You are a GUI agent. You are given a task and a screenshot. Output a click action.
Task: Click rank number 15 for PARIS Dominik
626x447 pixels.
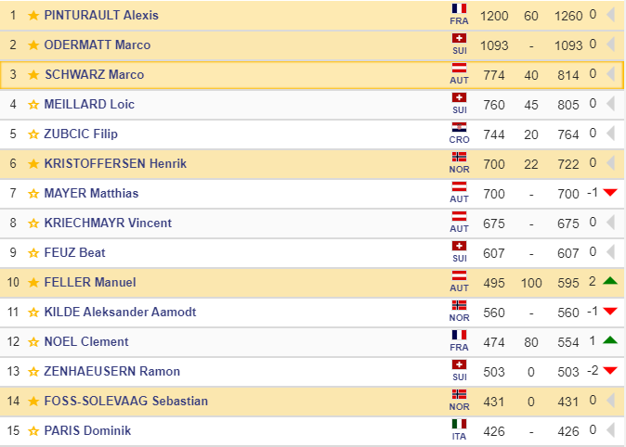point(13,431)
